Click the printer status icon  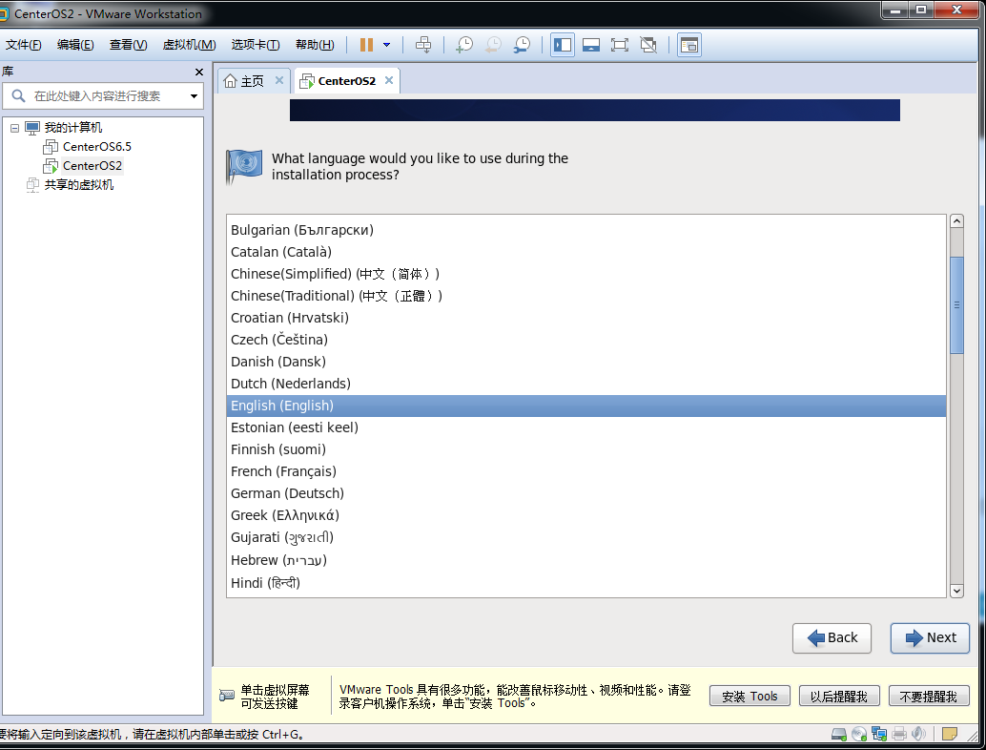click(899, 734)
